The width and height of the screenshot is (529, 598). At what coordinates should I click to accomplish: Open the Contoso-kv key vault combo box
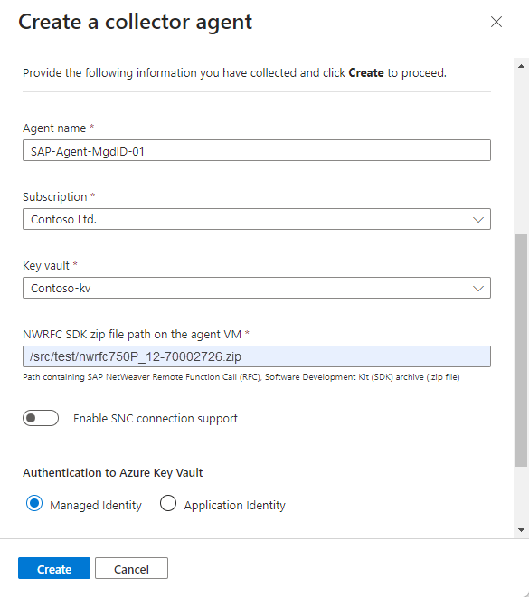click(x=257, y=288)
